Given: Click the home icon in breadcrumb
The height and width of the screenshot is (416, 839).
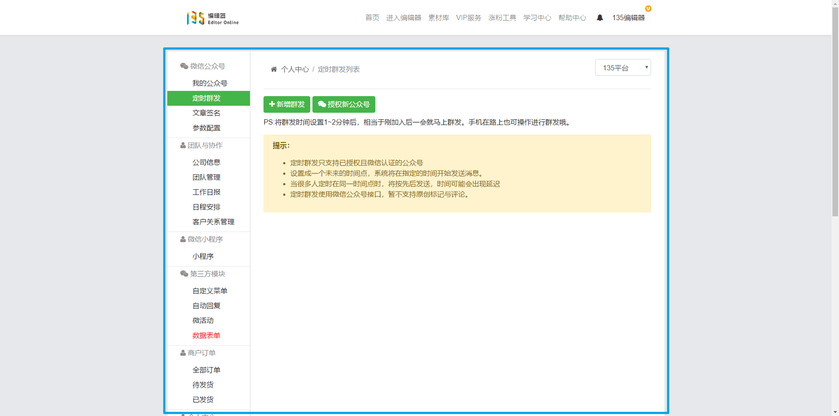Looking at the screenshot, I should click(274, 69).
